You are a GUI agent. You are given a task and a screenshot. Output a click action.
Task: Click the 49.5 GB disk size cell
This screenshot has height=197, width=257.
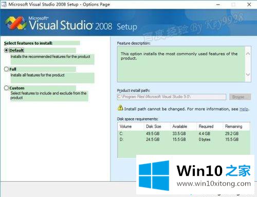coord(153,134)
